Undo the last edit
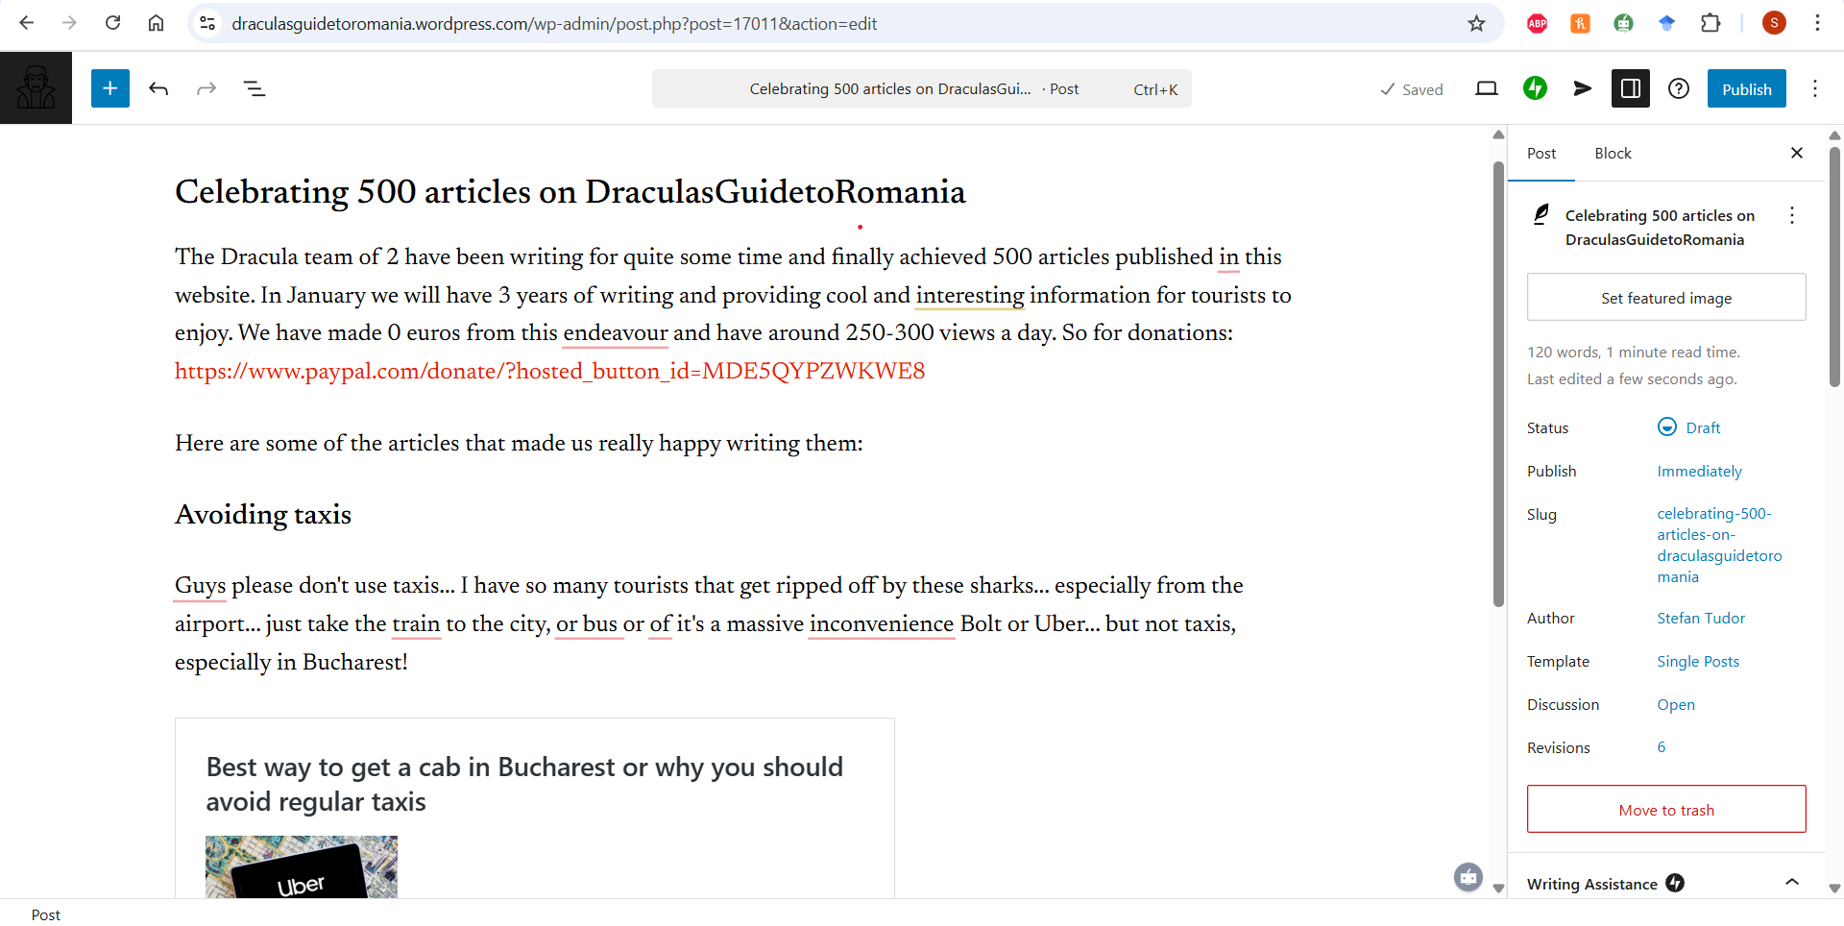This screenshot has width=1844, height=926. tap(158, 88)
